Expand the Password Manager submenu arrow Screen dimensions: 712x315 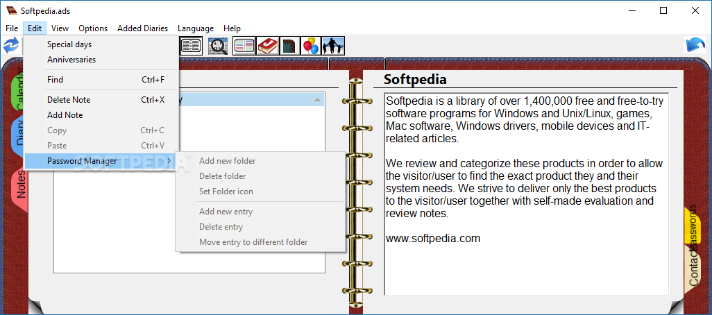click(x=169, y=161)
